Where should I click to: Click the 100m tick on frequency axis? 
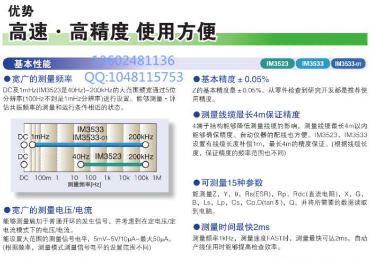tap(43, 178)
